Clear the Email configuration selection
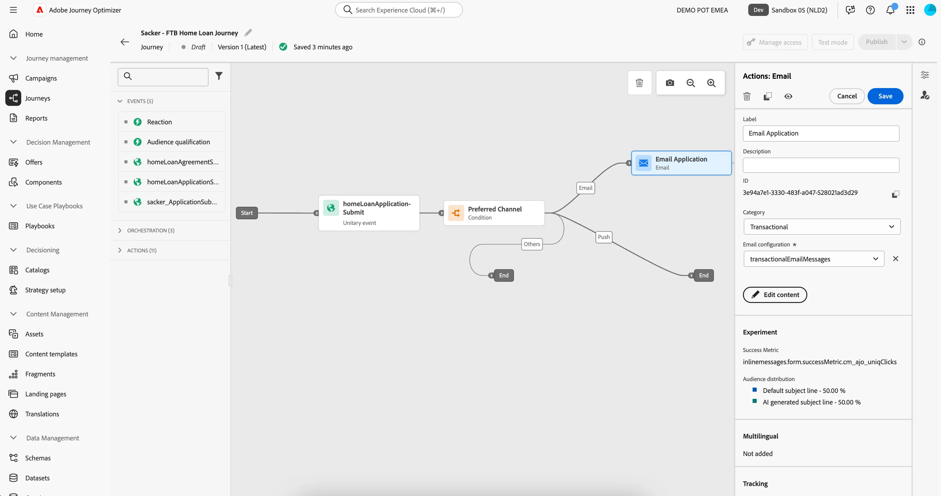941x496 pixels. [x=895, y=259]
